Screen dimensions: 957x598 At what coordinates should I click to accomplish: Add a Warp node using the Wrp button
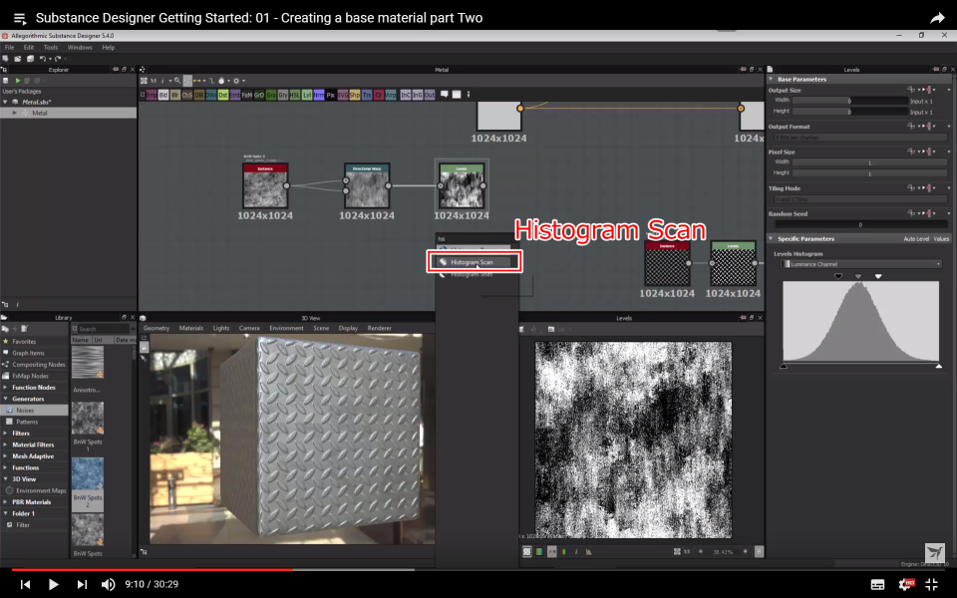[391, 96]
